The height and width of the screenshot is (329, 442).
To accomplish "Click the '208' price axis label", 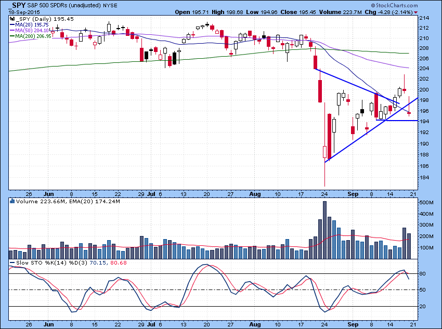I will click(x=424, y=48).
